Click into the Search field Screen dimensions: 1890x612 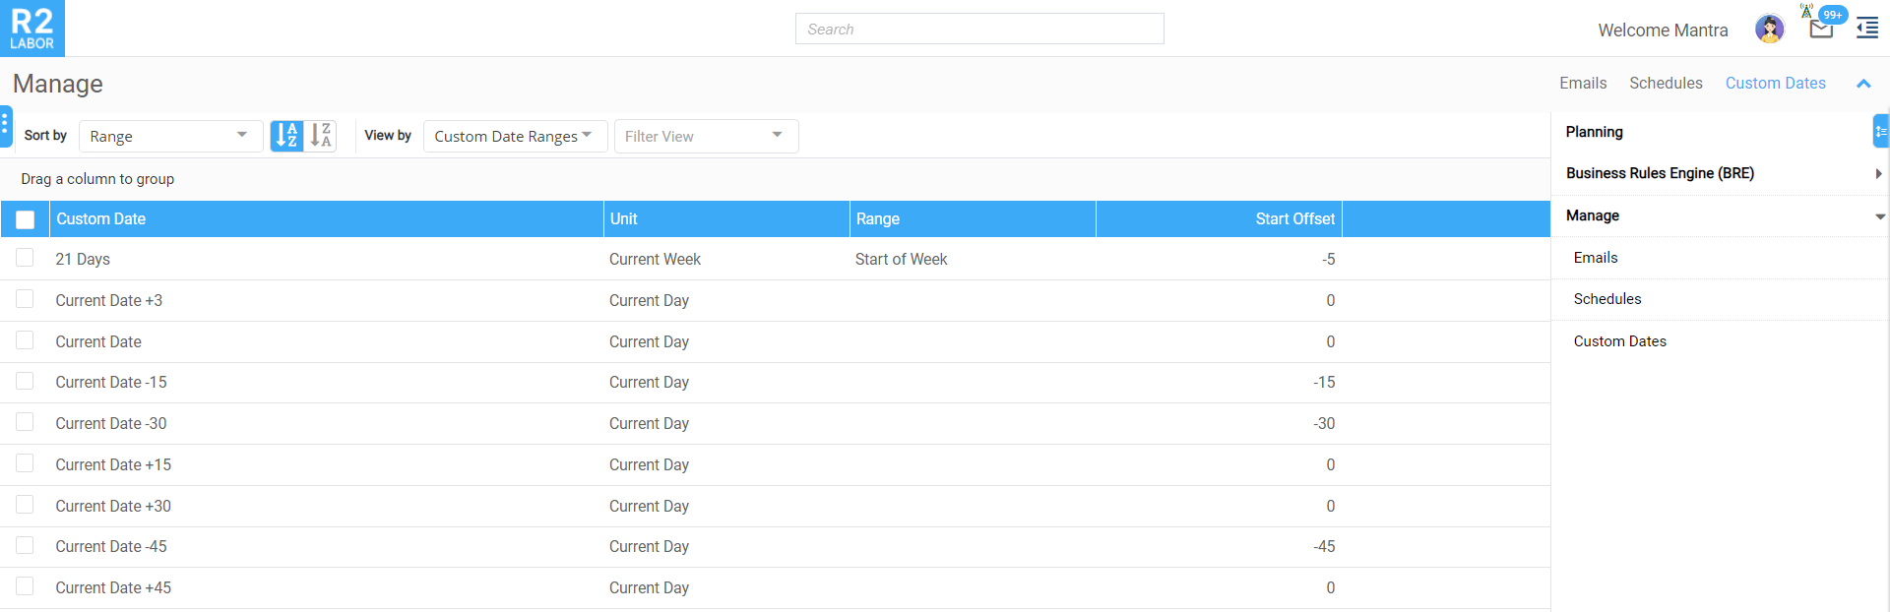(978, 30)
